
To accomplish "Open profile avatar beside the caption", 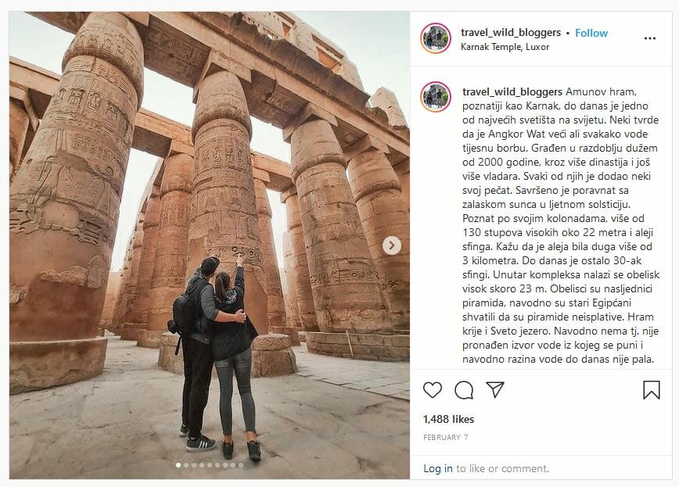I will tap(436, 97).
